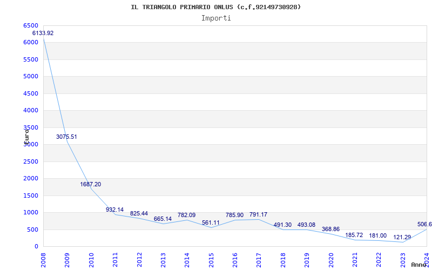Select the data label 121.29

click(x=402, y=237)
